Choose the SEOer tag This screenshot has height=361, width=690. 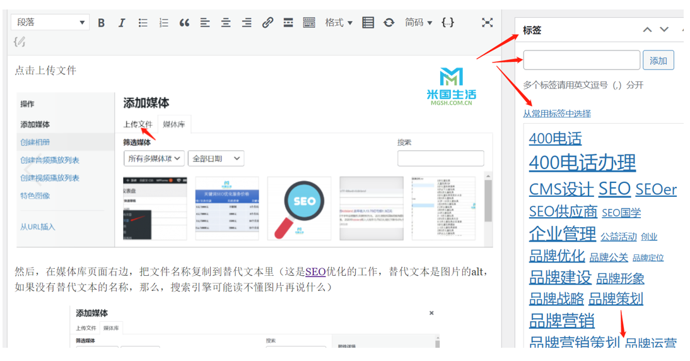pyautogui.click(x=656, y=190)
